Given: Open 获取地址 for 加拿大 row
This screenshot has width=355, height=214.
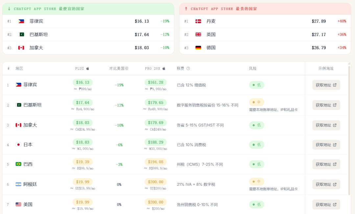Looking at the screenshot, I should 326,125.
